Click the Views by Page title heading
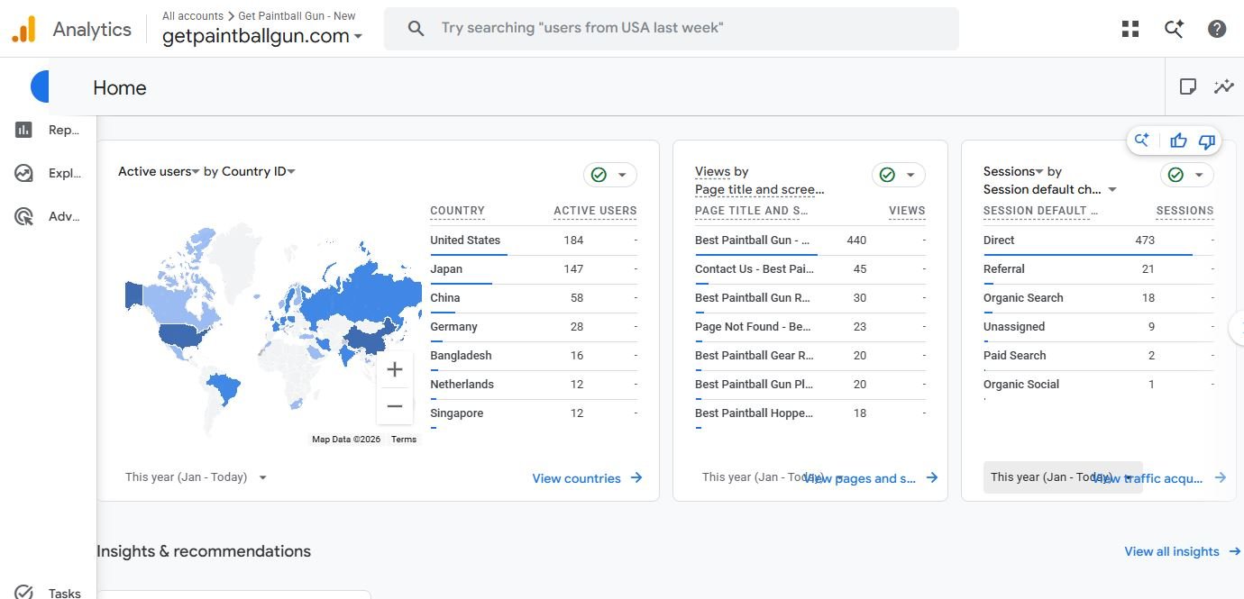1244x599 pixels. 760,180
